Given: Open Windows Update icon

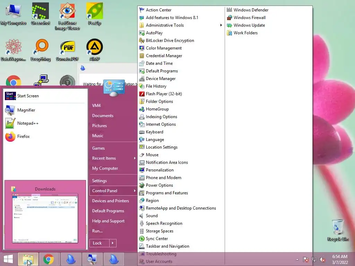Looking at the screenshot, I should (230, 25).
